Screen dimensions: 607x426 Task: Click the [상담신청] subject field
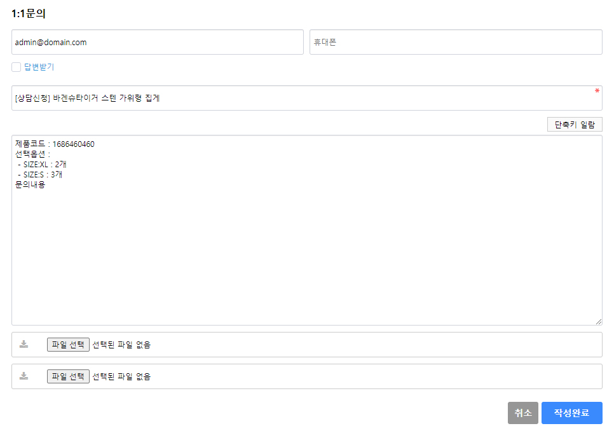click(x=307, y=98)
